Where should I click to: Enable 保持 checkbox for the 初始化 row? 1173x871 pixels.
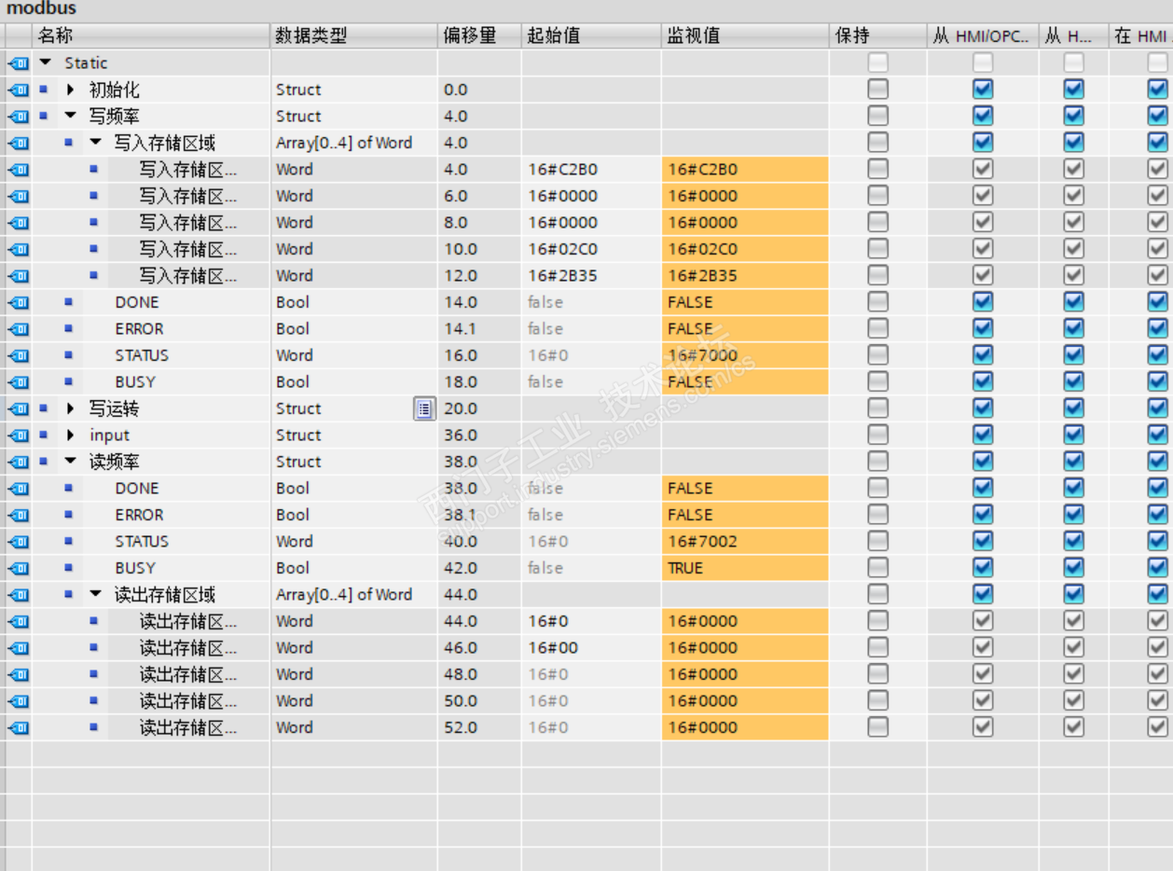click(878, 90)
